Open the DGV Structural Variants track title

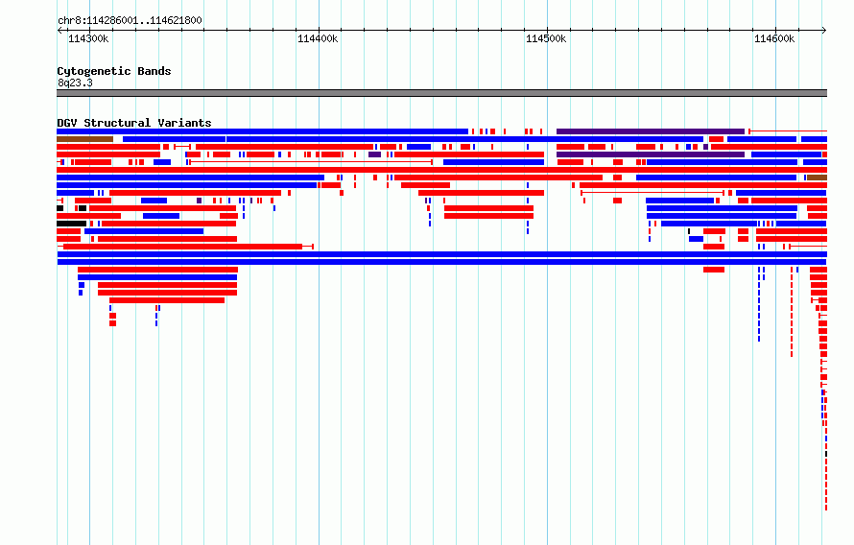134,123
